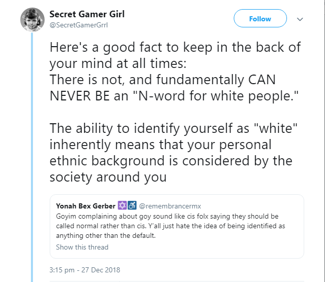Open Yonah Bex Gerber's name in quoted tweet
This screenshot has width=325, height=282.
point(86,206)
